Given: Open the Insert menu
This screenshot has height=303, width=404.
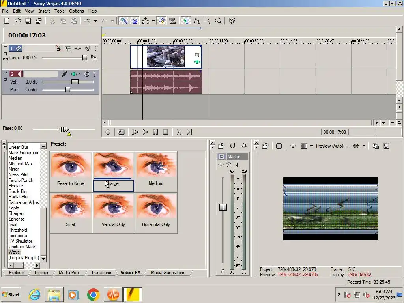Looking at the screenshot, I should 44,11.
